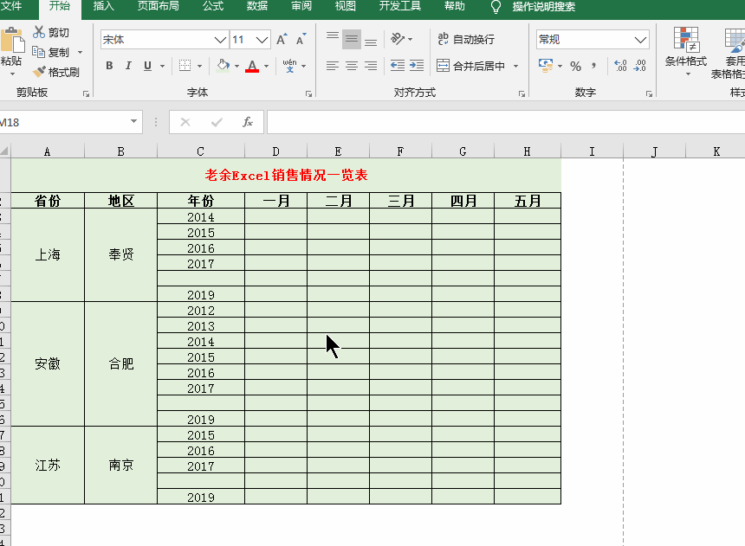The width and height of the screenshot is (745, 546).
Task: Apply comma thousands separator style
Action: pyautogui.click(x=594, y=66)
